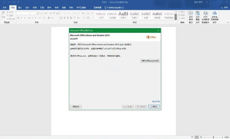This screenshot has height=139, width=230.
Task: Switch to the Insert (插入) tab
Action: [x=20, y=8]
